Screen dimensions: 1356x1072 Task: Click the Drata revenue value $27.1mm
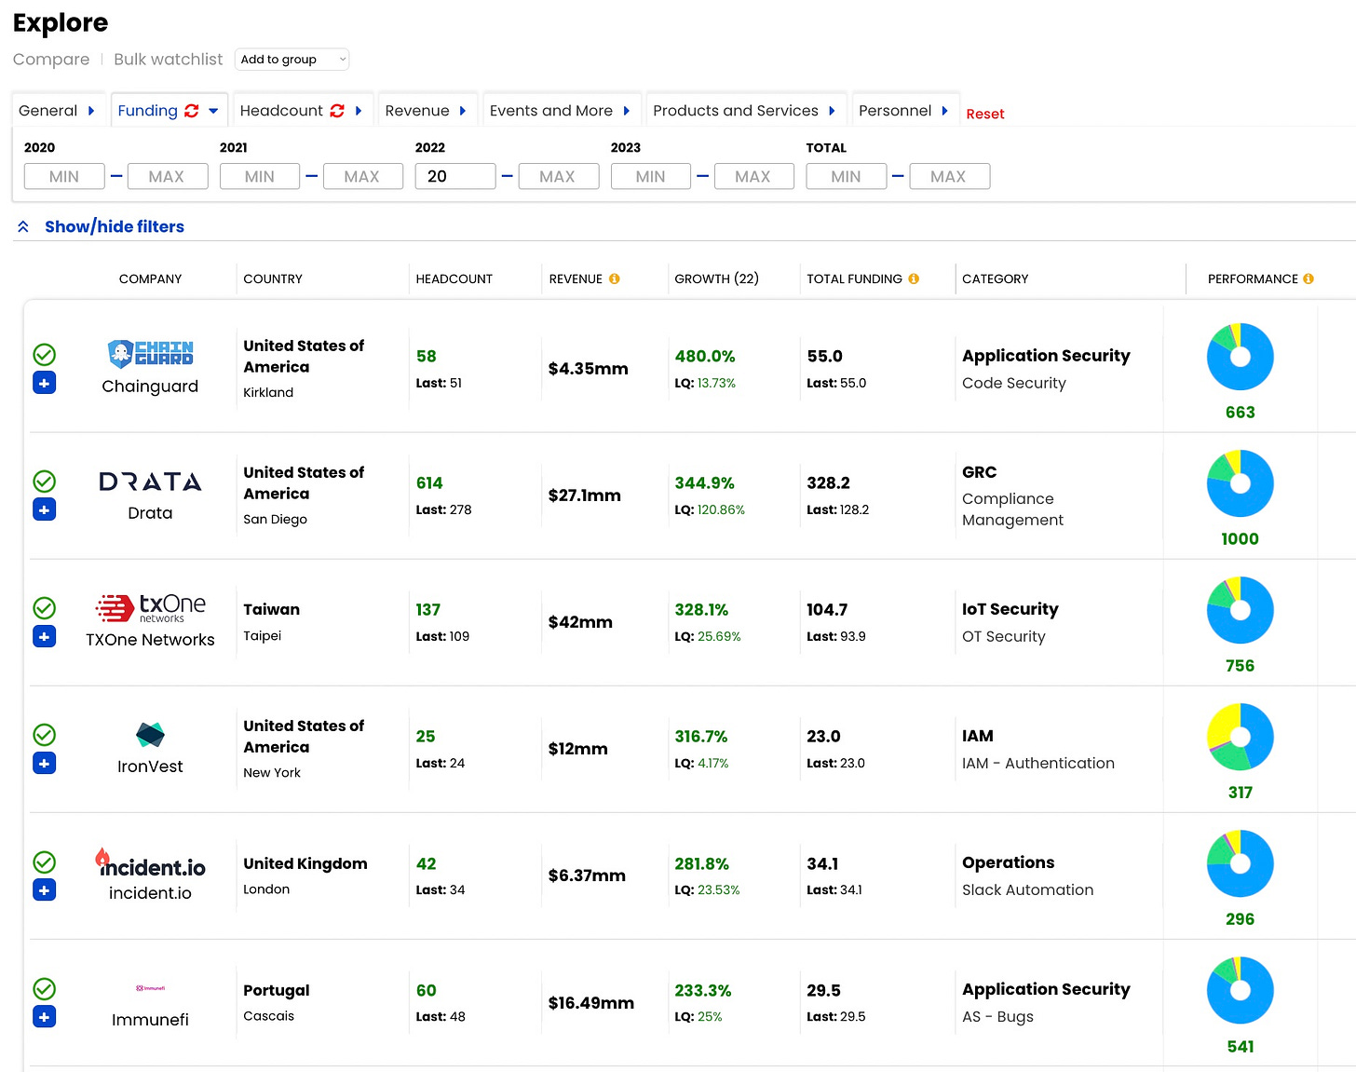pyautogui.click(x=585, y=495)
